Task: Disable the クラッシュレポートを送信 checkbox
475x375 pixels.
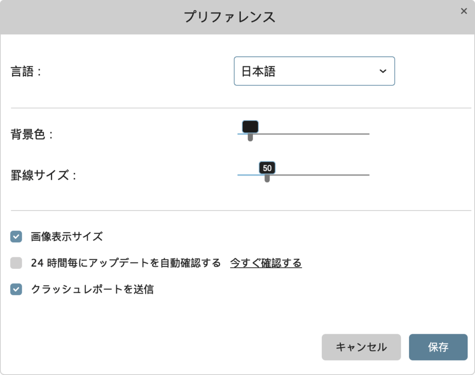Action: coord(16,289)
